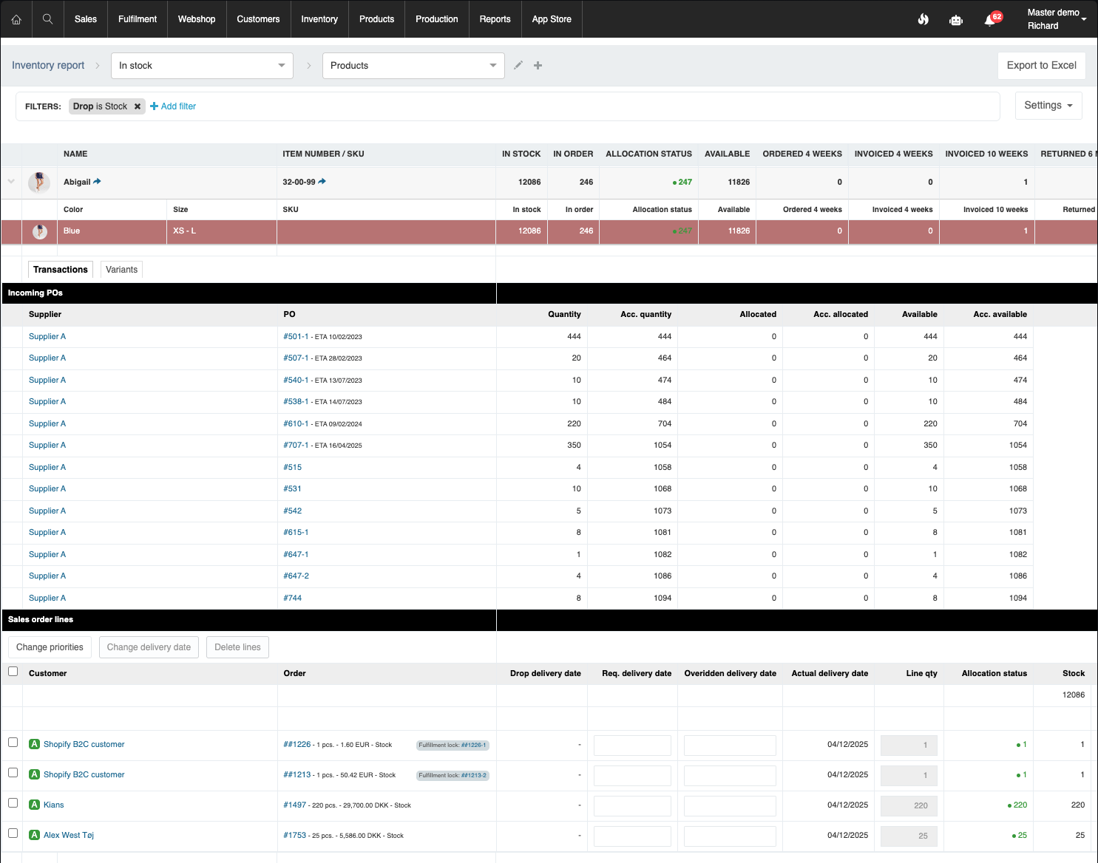Select checkbox for Alex West Tøj
The image size is (1098, 863).
pyautogui.click(x=13, y=833)
